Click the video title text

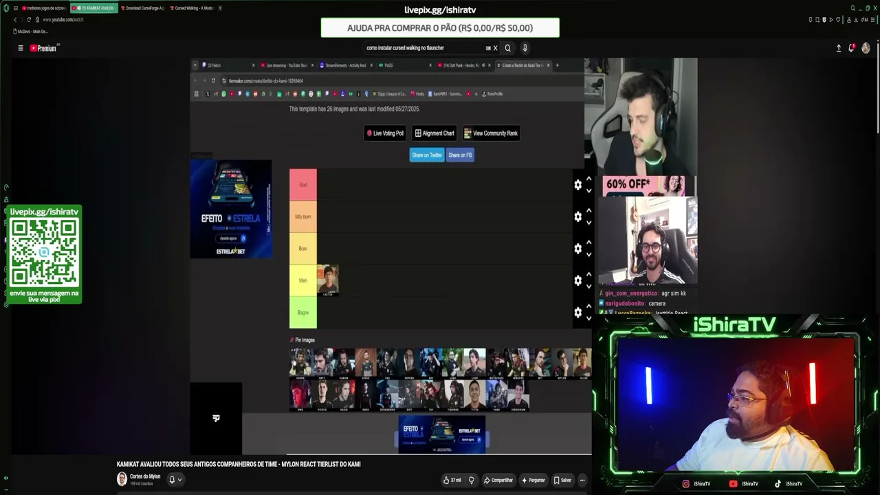[239, 464]
